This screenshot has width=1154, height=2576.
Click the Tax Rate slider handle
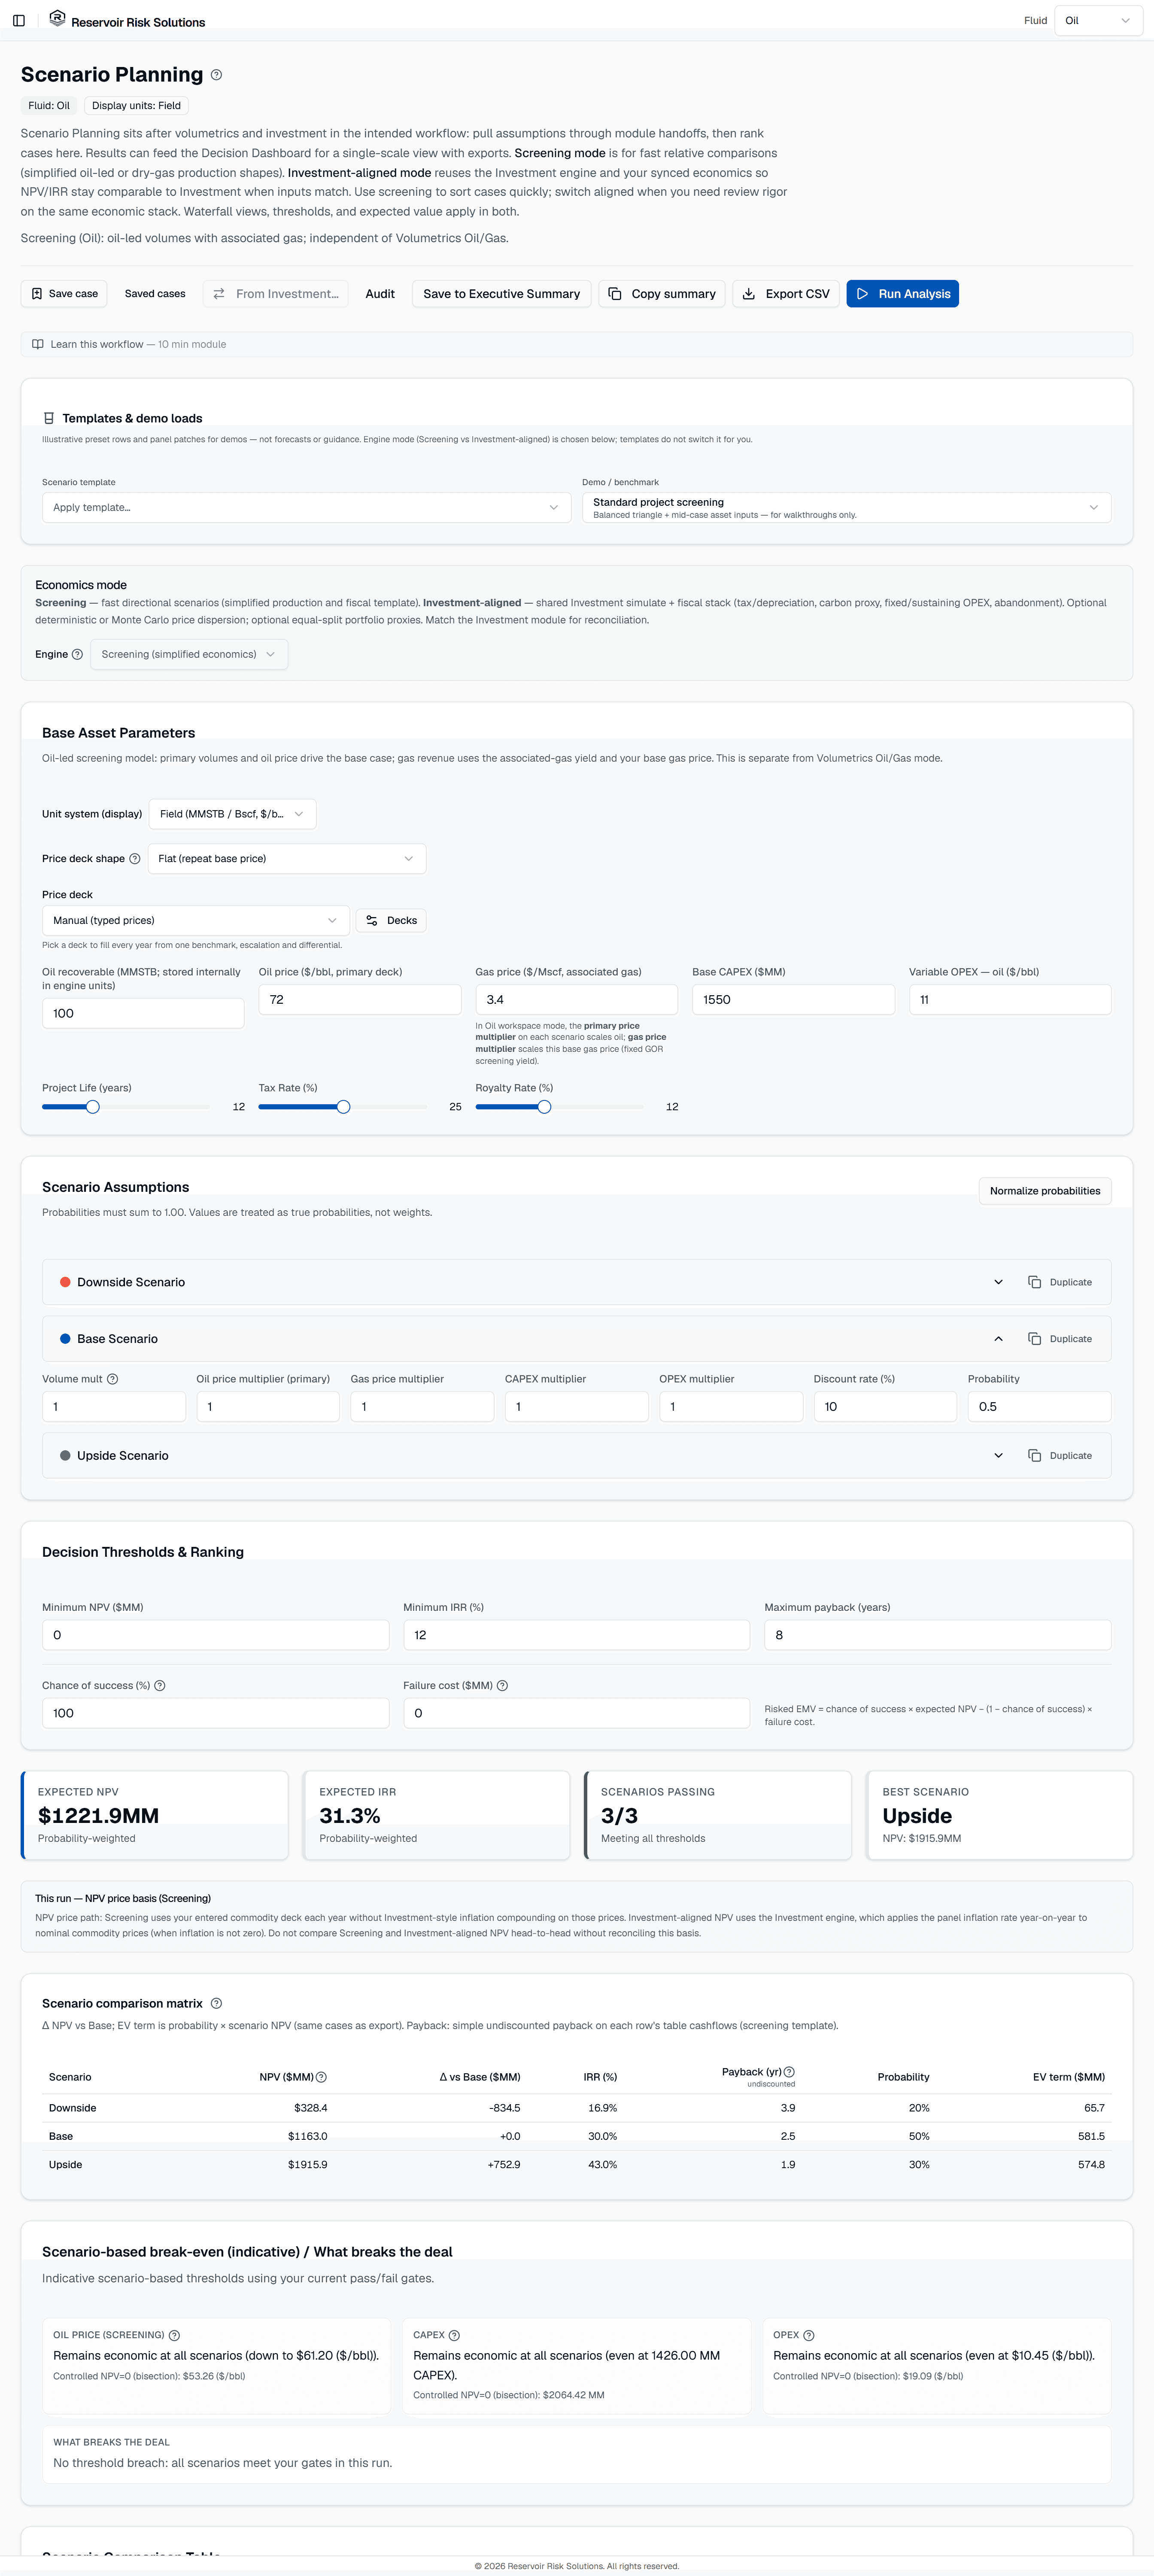click(343, 1107)
